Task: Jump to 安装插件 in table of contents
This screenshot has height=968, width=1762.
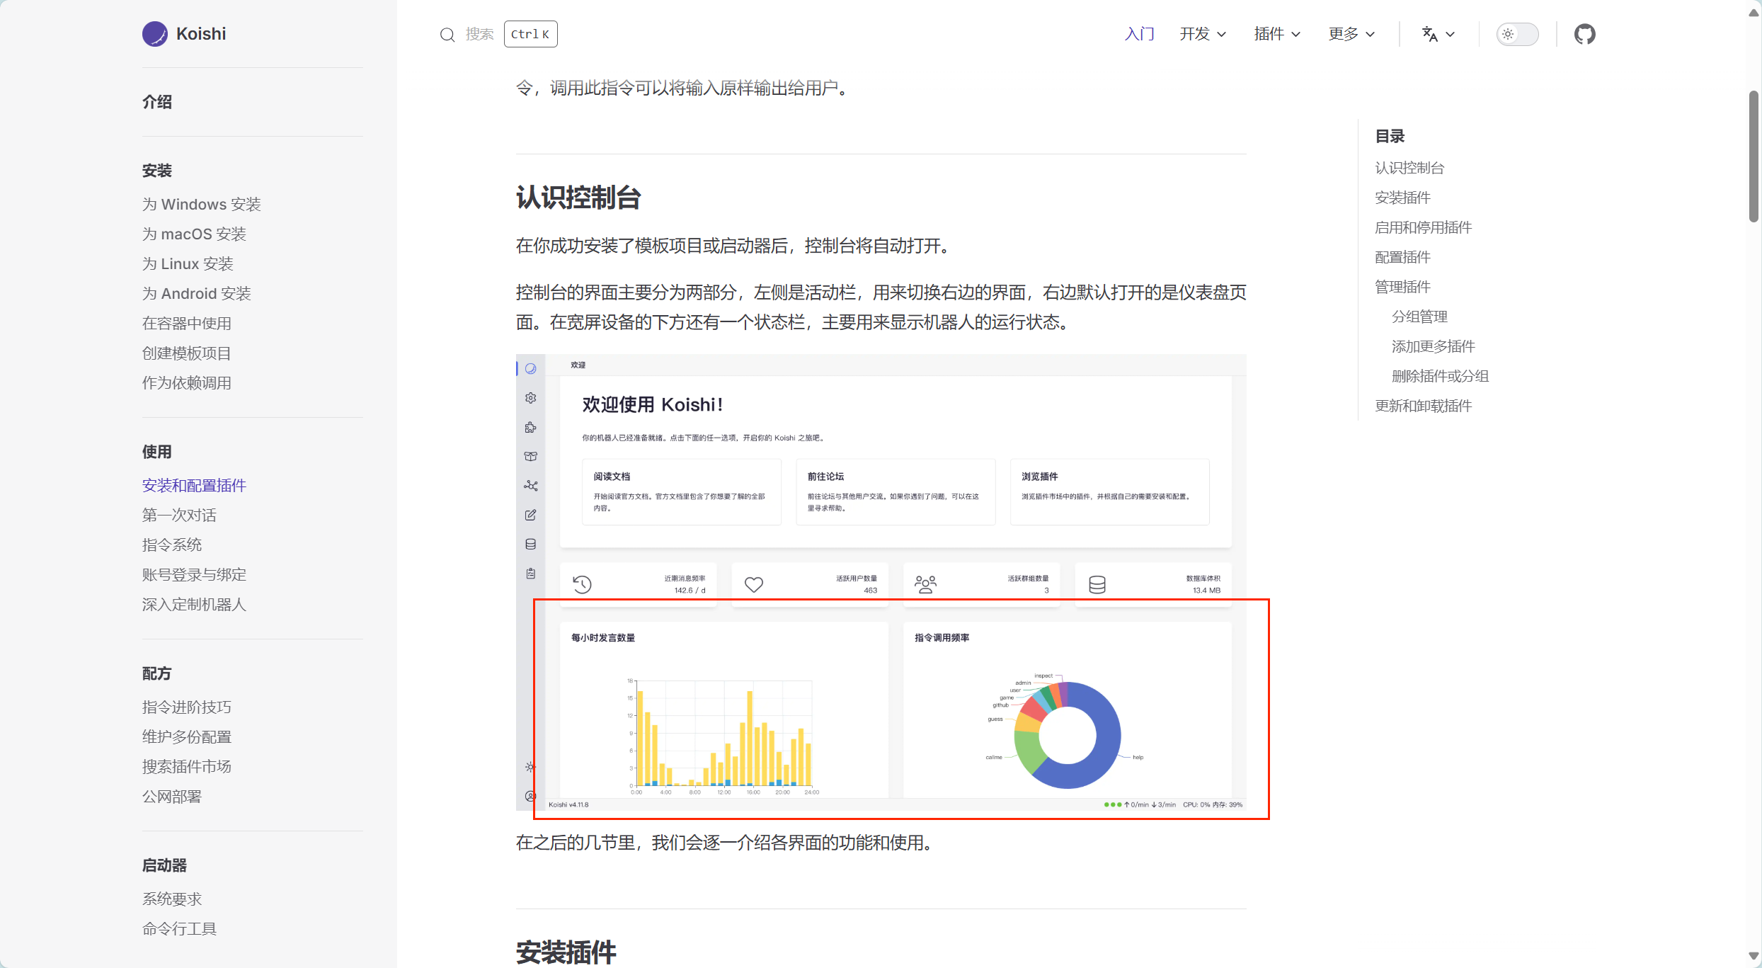Action: tap(1402, 198)
